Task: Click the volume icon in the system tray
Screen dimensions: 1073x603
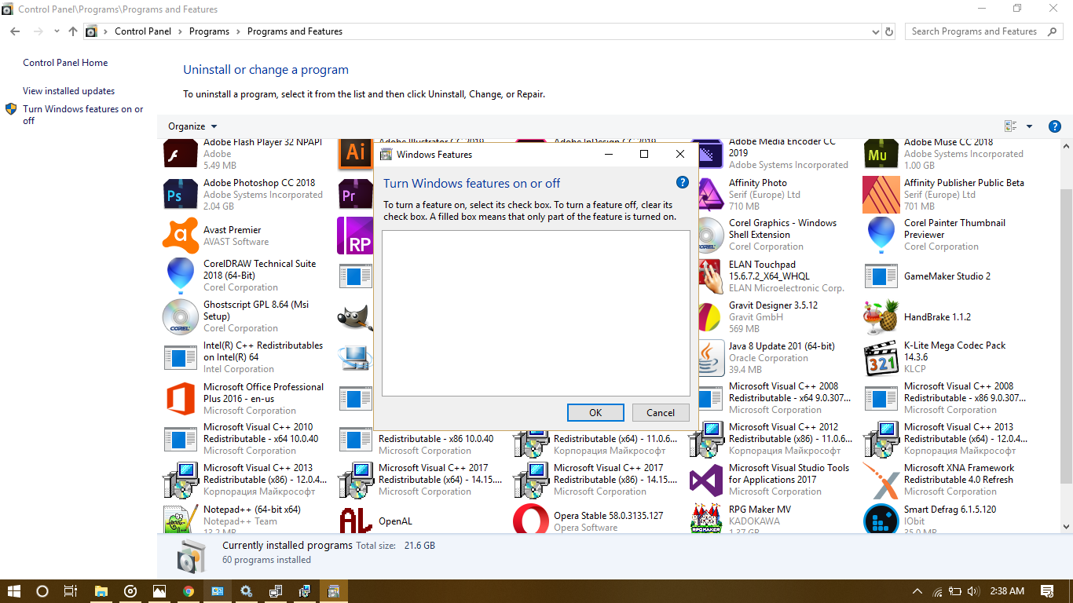Action: point(974,591)
